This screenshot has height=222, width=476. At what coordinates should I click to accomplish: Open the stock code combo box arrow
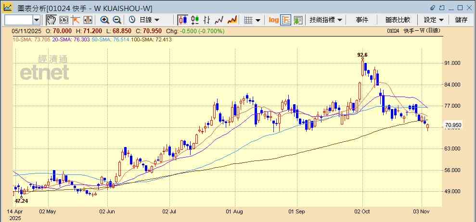37,20
